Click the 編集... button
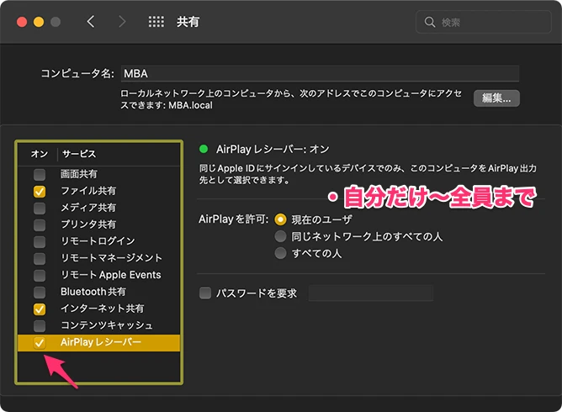Screen dimensions: 562x412 pyautogui.click(x=496, y=98)
